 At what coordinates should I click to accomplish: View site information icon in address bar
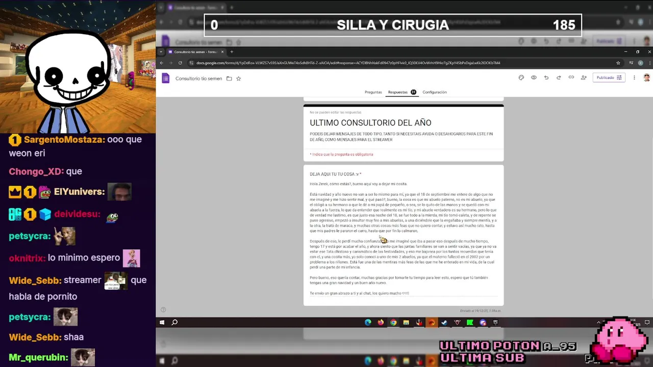pos(191,63)
